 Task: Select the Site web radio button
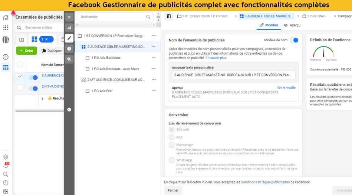tap(171, 130)
